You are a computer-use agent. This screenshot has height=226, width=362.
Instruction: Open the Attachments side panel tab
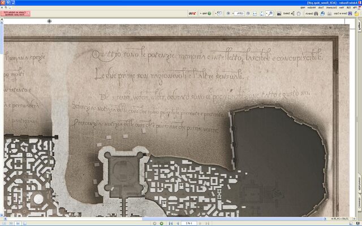(x=360, y=184)
